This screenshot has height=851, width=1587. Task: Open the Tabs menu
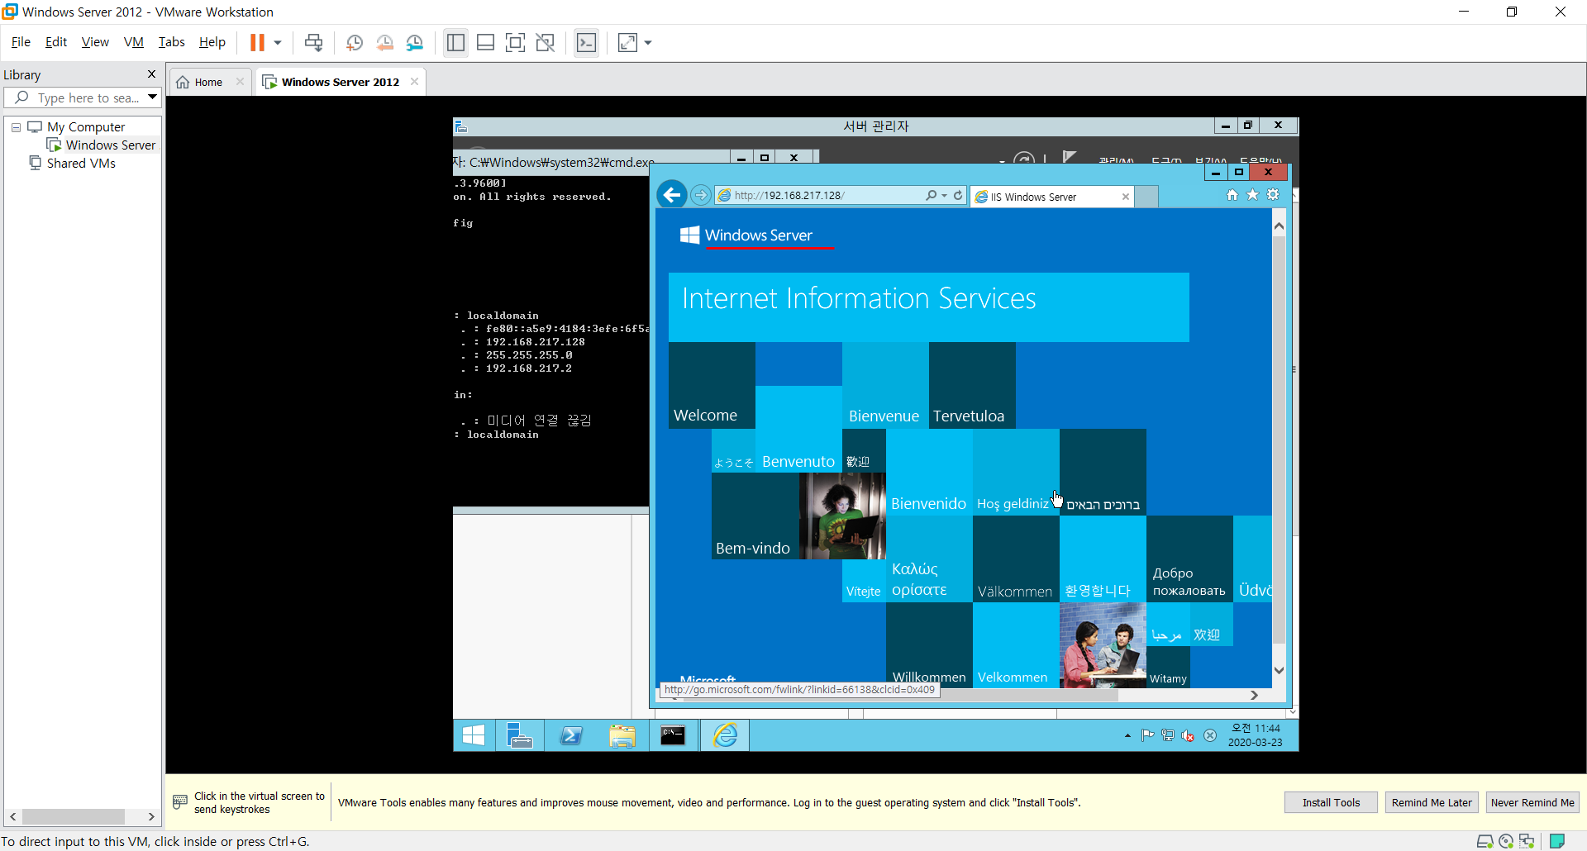172,42
